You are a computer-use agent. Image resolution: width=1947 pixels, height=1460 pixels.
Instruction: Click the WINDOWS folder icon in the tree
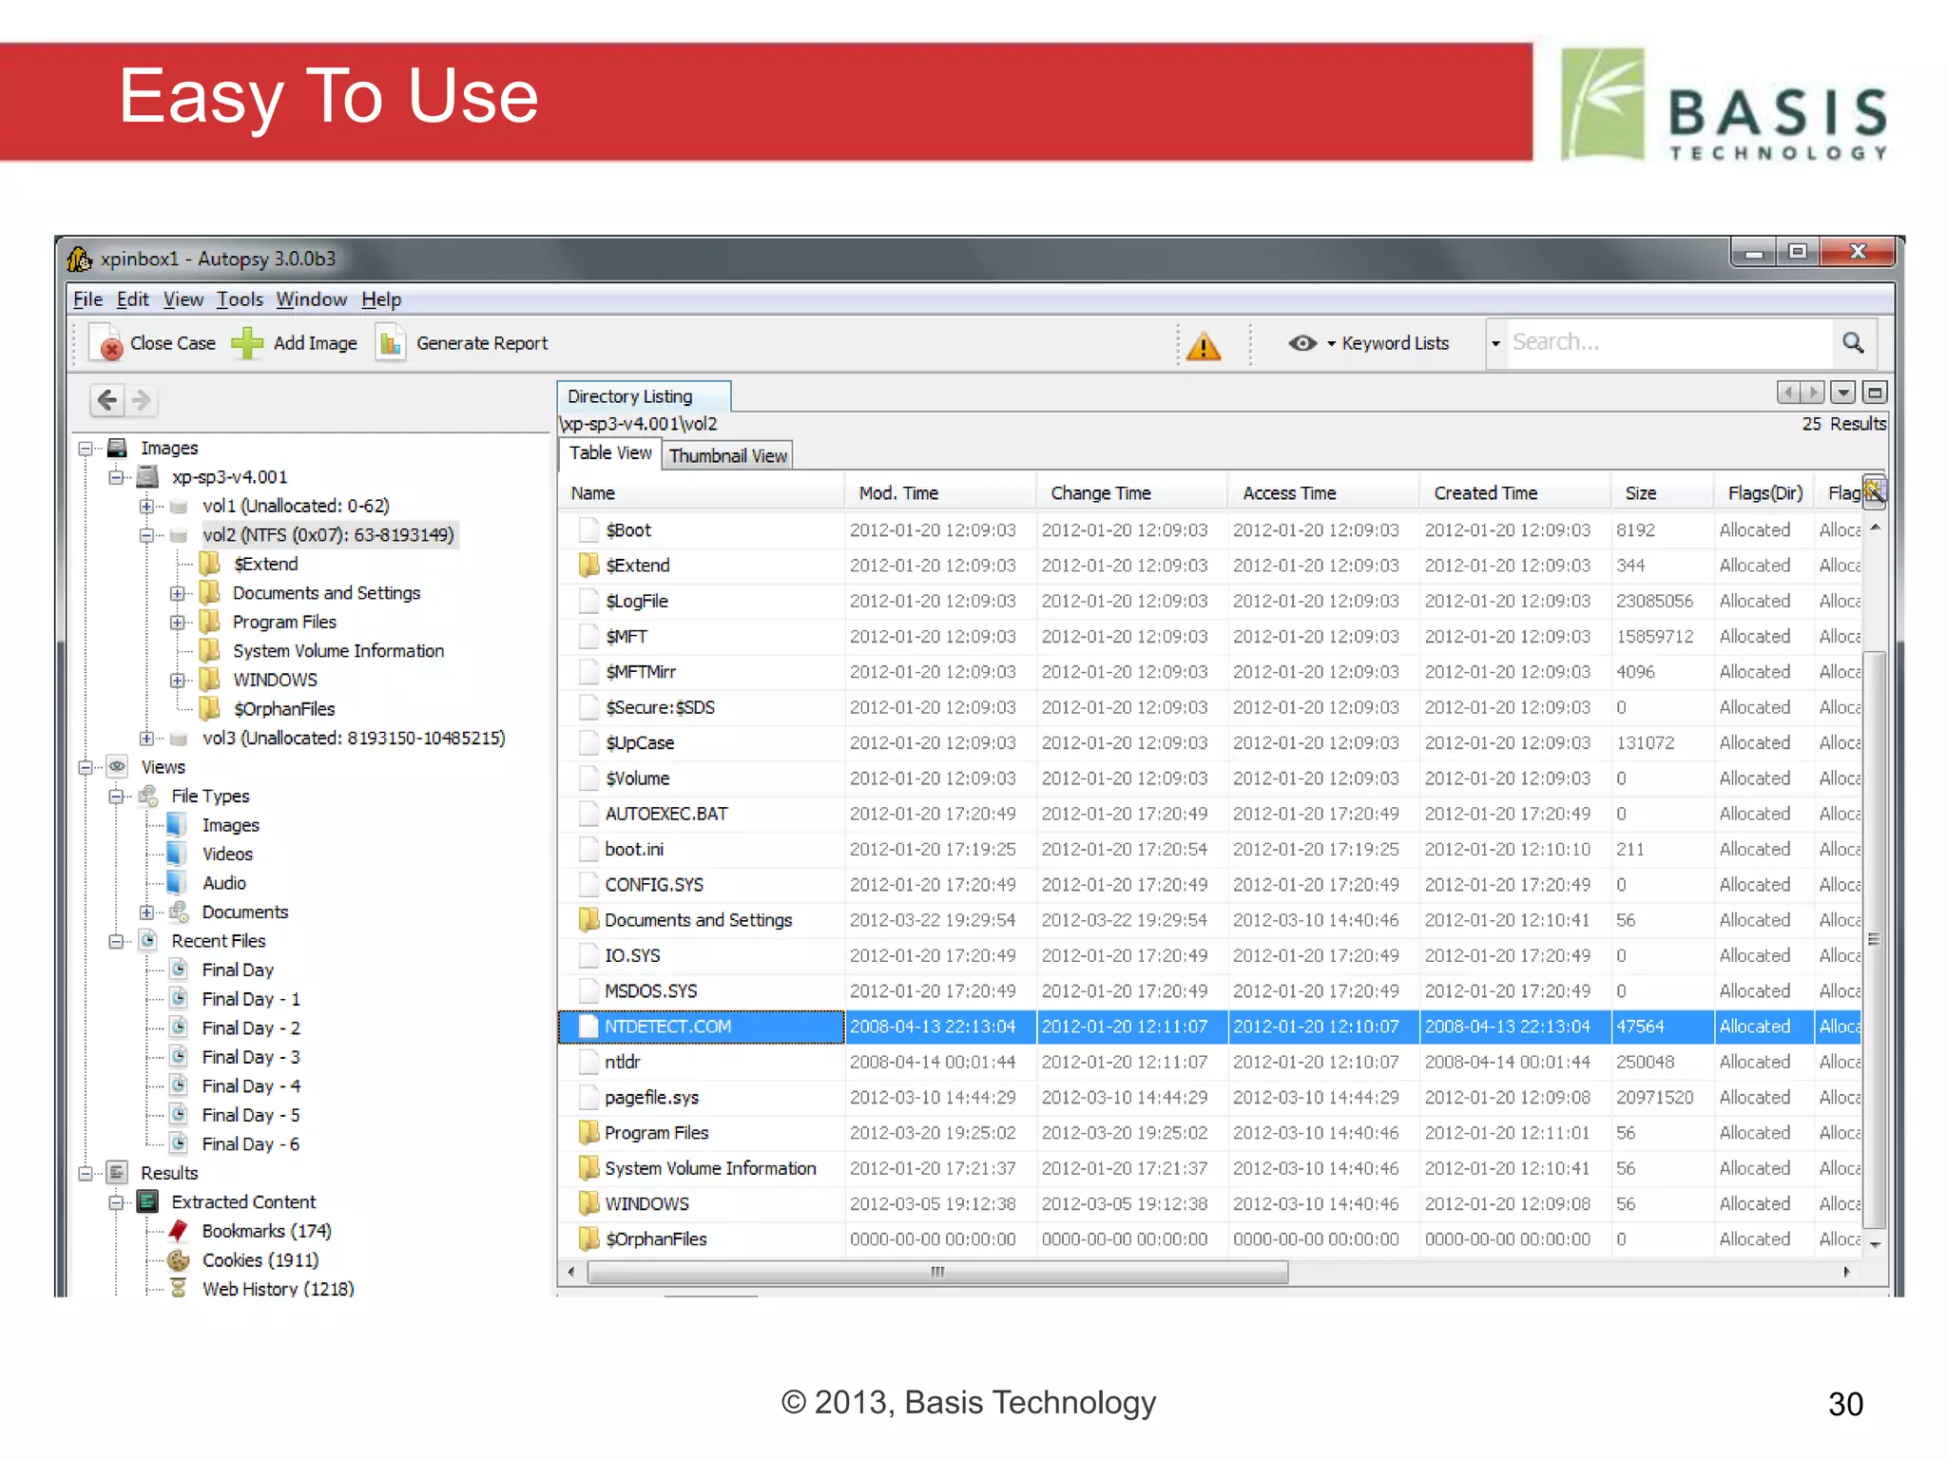(209, 680)
